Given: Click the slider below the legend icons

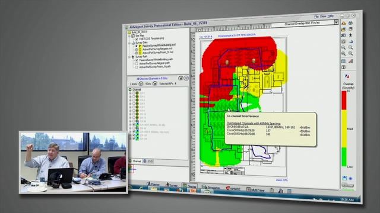Looking at the screenshot, I should click(x=347, y=185).
